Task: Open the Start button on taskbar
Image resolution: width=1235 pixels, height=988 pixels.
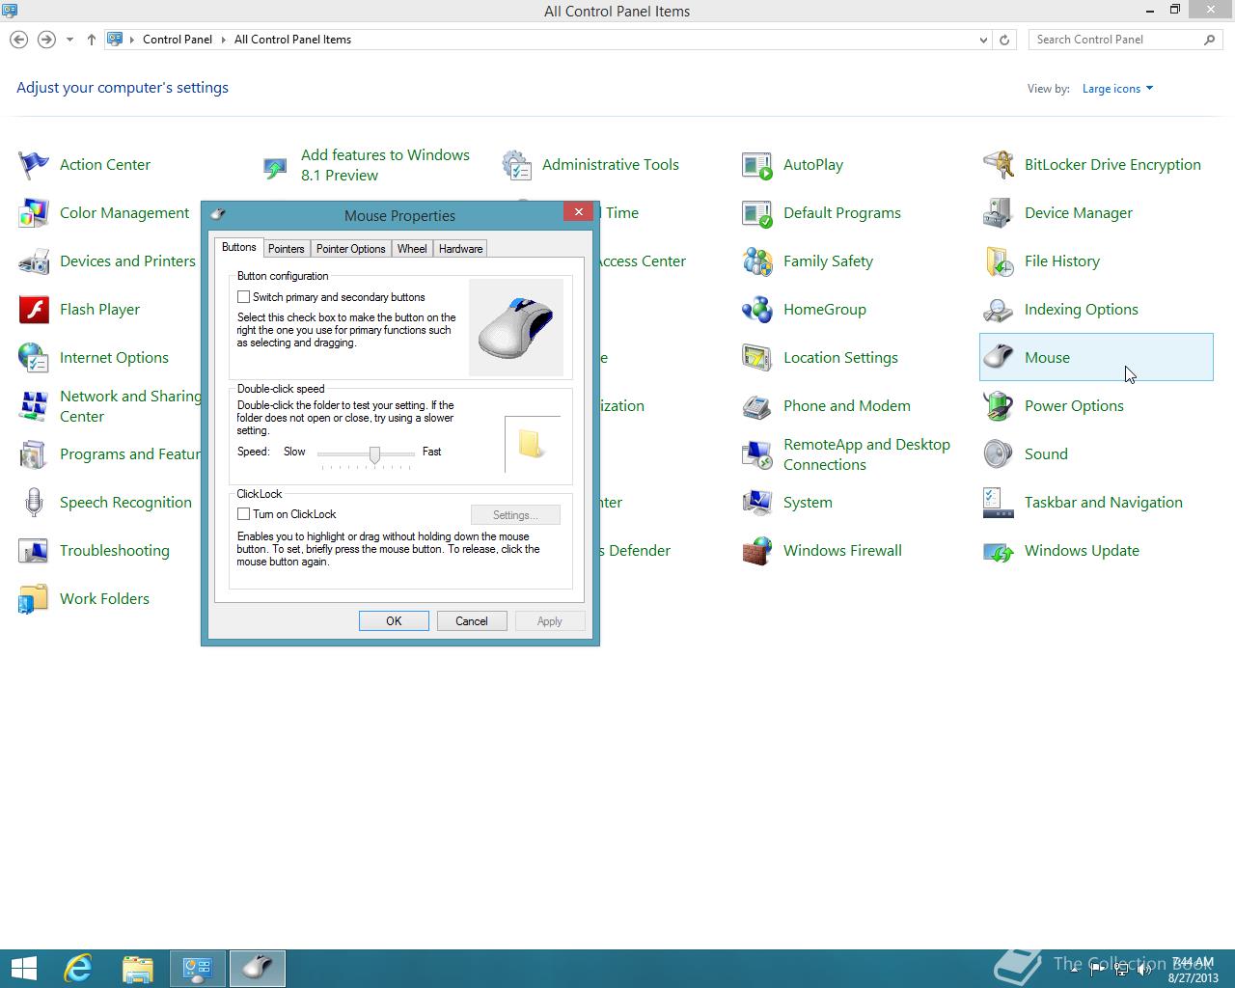Action: [x=23, y=968]
